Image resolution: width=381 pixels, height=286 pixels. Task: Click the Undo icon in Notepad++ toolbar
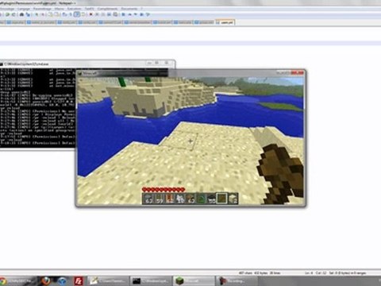tap(7, 14)
